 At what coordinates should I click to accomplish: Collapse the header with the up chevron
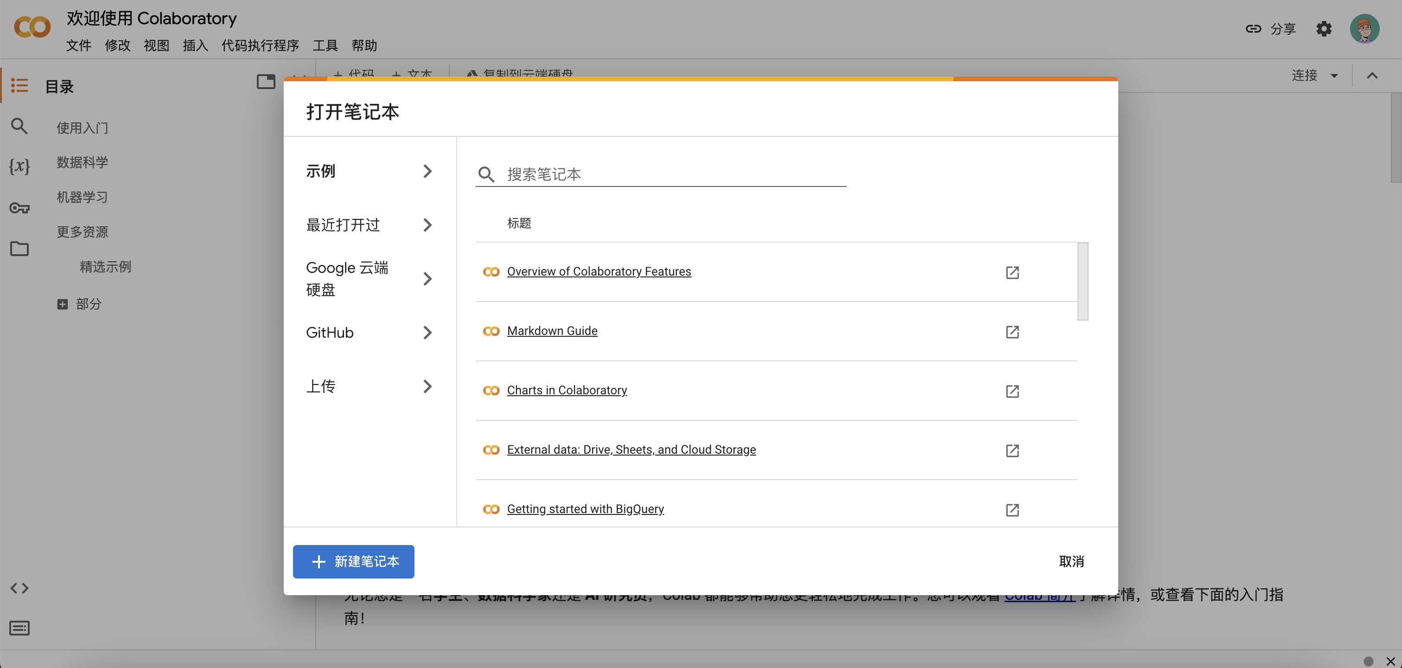(1372, 76)
